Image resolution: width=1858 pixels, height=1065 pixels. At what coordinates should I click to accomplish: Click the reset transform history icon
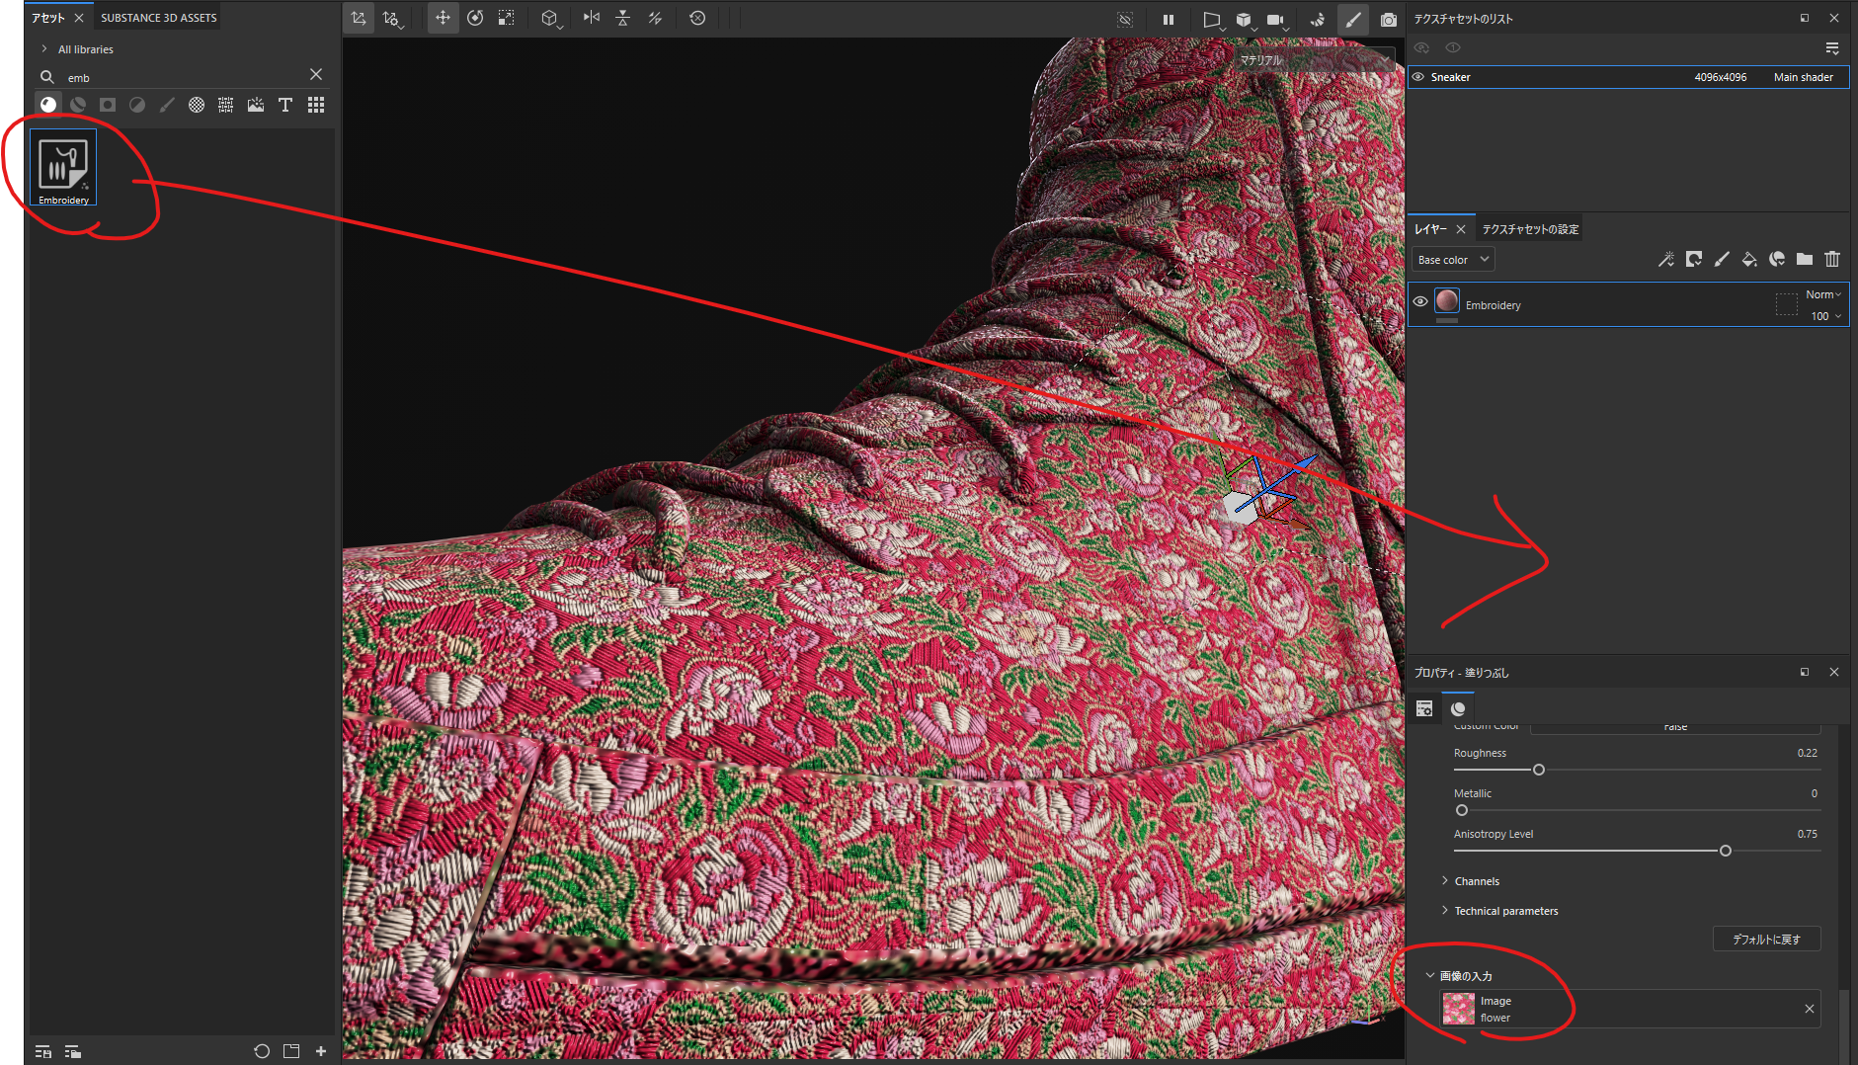[697, 18]
